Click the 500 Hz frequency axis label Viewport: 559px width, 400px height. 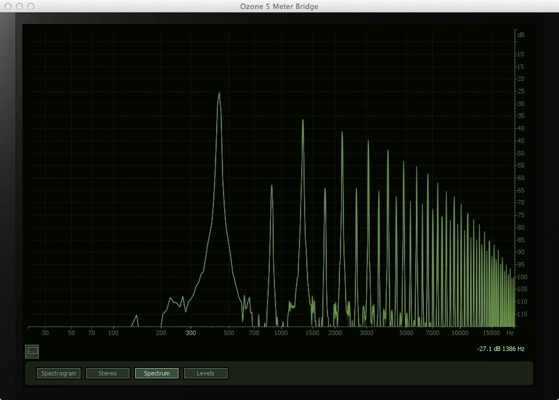pos(229,333)
